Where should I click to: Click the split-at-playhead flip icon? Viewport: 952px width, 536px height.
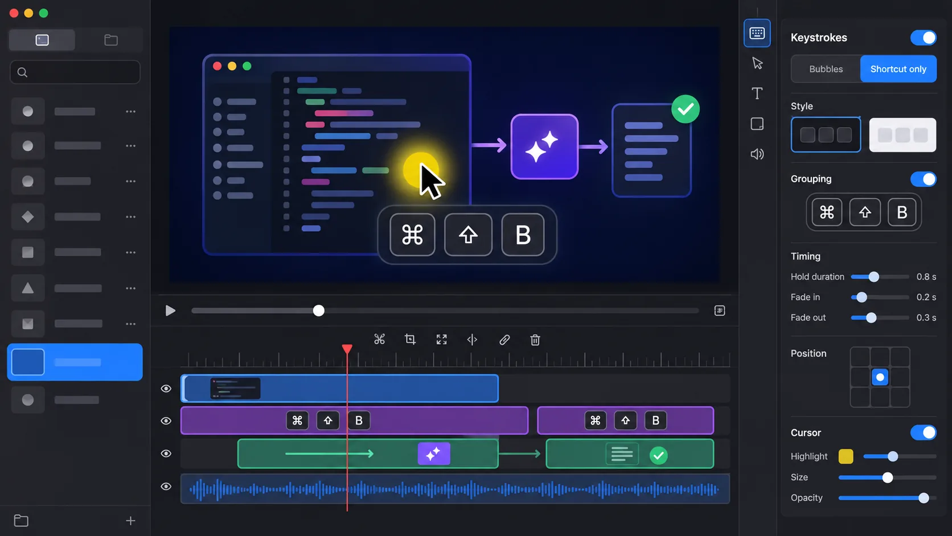click(472, 339)
